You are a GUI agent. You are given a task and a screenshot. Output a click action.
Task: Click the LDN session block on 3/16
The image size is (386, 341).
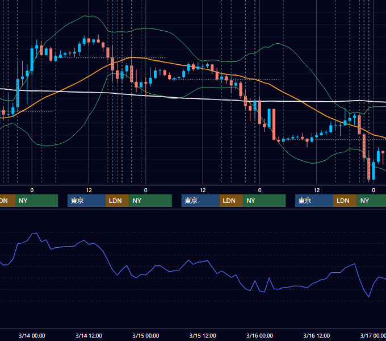pyautogui.click(x=345, y=201)
